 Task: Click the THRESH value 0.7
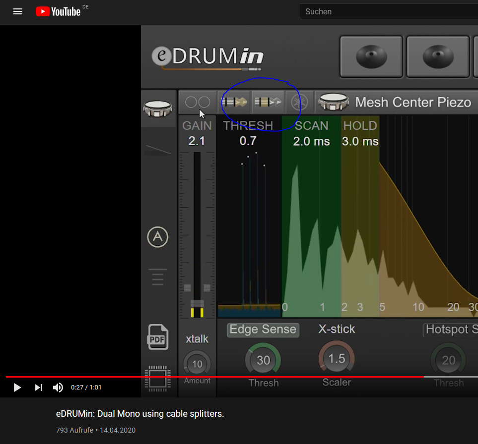(248, 141)
